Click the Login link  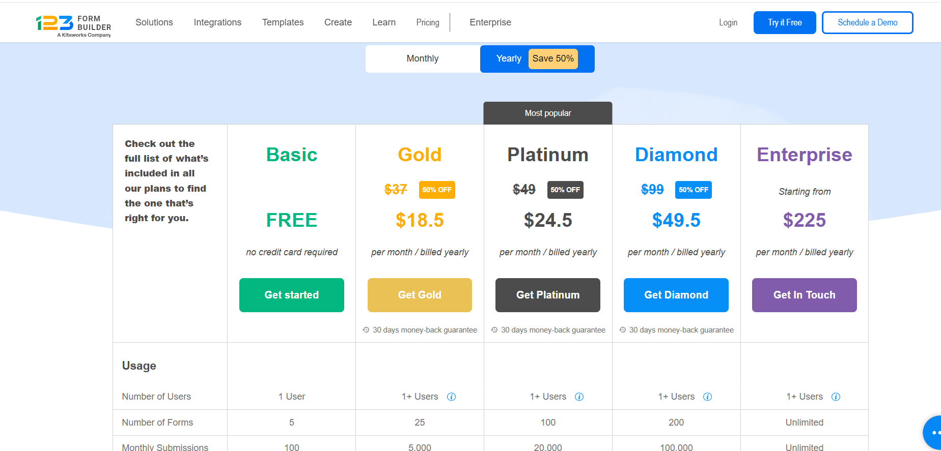click(728, 22)
